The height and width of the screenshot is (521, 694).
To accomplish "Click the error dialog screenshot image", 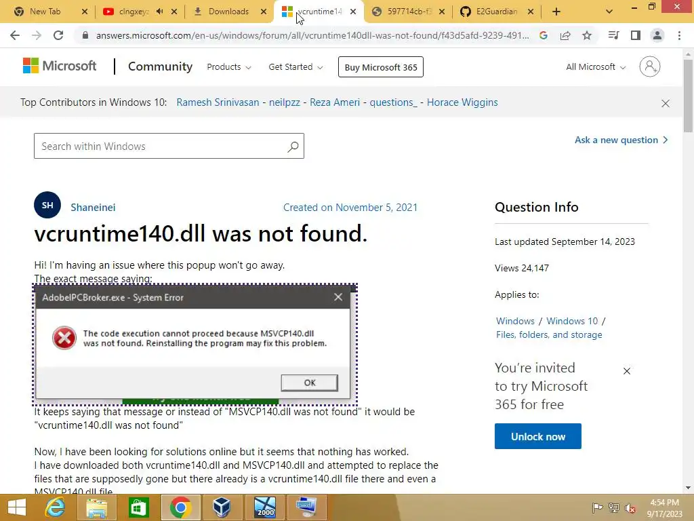I will tap(195, 345).
